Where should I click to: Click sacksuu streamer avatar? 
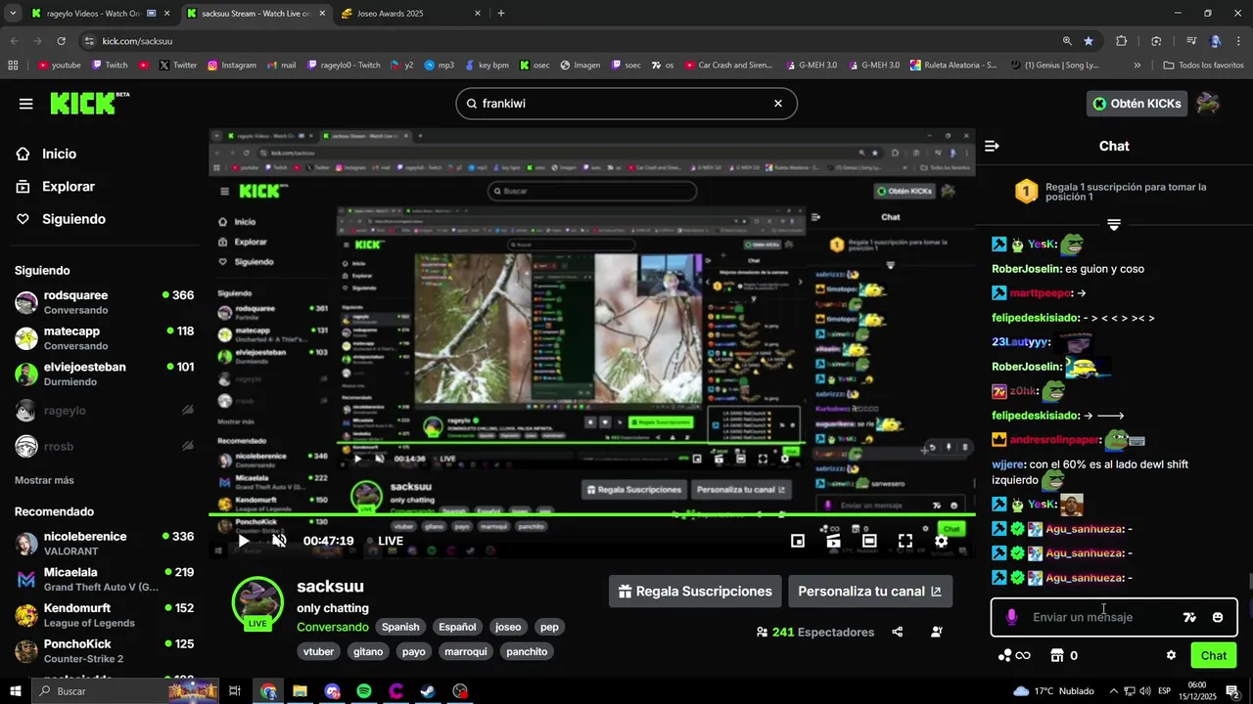(257, 600)
